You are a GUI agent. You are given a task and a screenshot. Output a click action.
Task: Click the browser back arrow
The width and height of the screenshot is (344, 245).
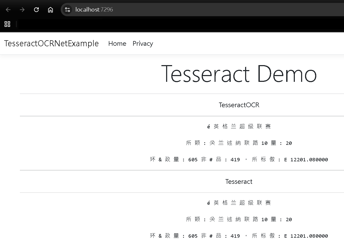point(8,10)
